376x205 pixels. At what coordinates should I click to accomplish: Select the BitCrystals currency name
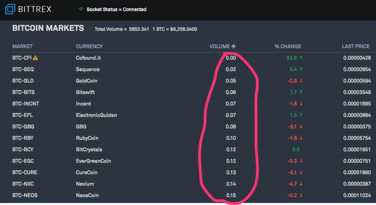click(89, 150)
